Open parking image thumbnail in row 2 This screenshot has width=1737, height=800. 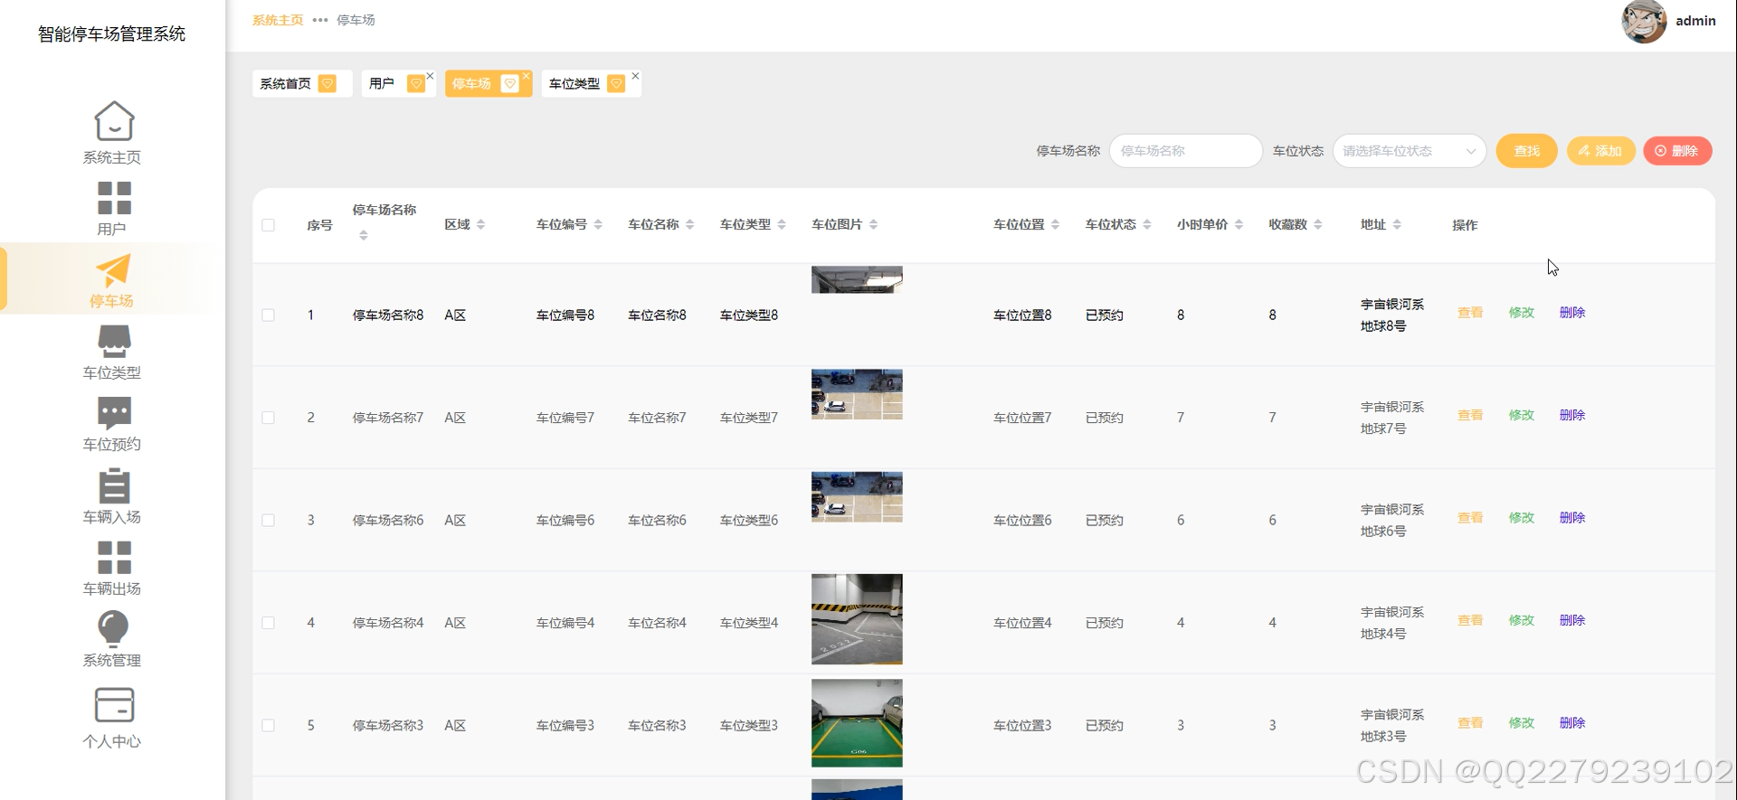click(857, 394)
